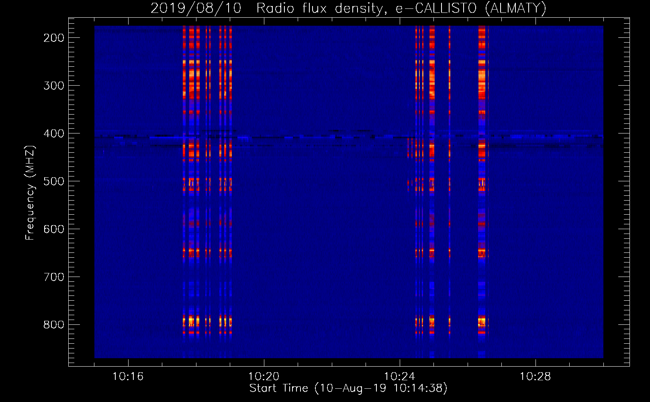This screenshot has height=402, width=650.
Task: Click the 300 frequency tick label
Action: click(54, 86)
